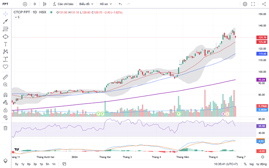
Task: Enter fullscreen chart mode
Action: (253, 4)
